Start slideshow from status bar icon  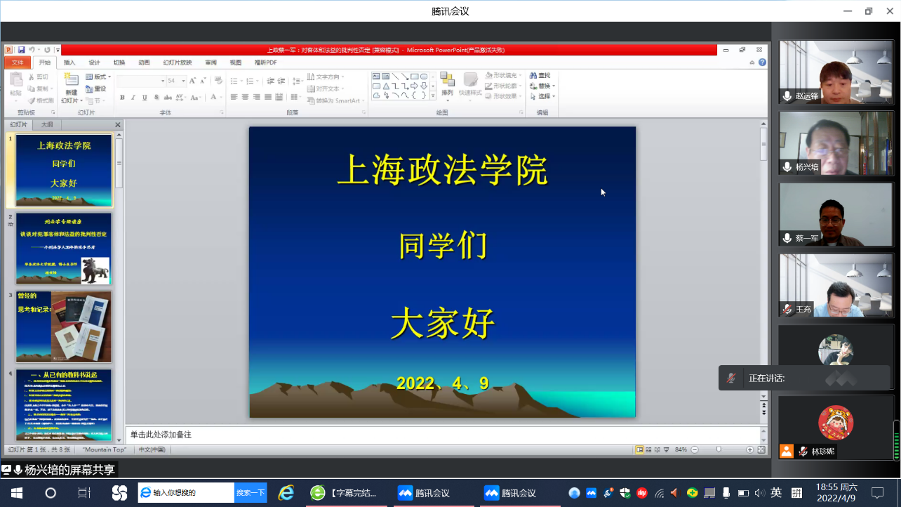[665, 449]
